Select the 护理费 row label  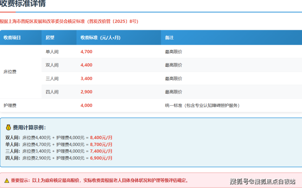tap(10, 105)
